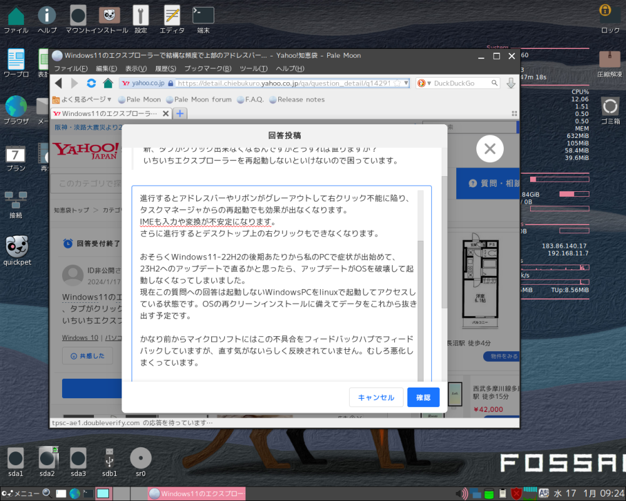Mute audio via the taskbar volume icon
This screenshot has width=626, height=501.
(462, 493)
